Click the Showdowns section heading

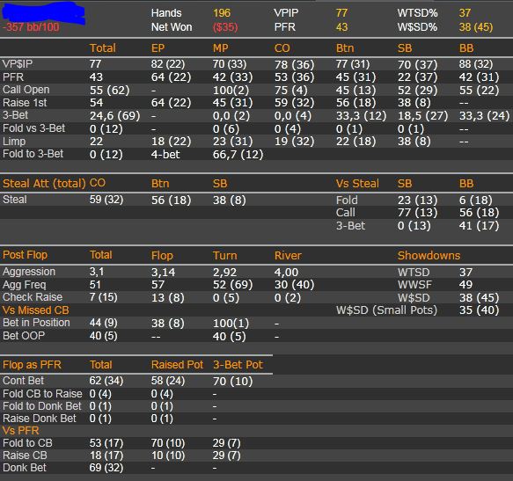[x=429, y=255]
